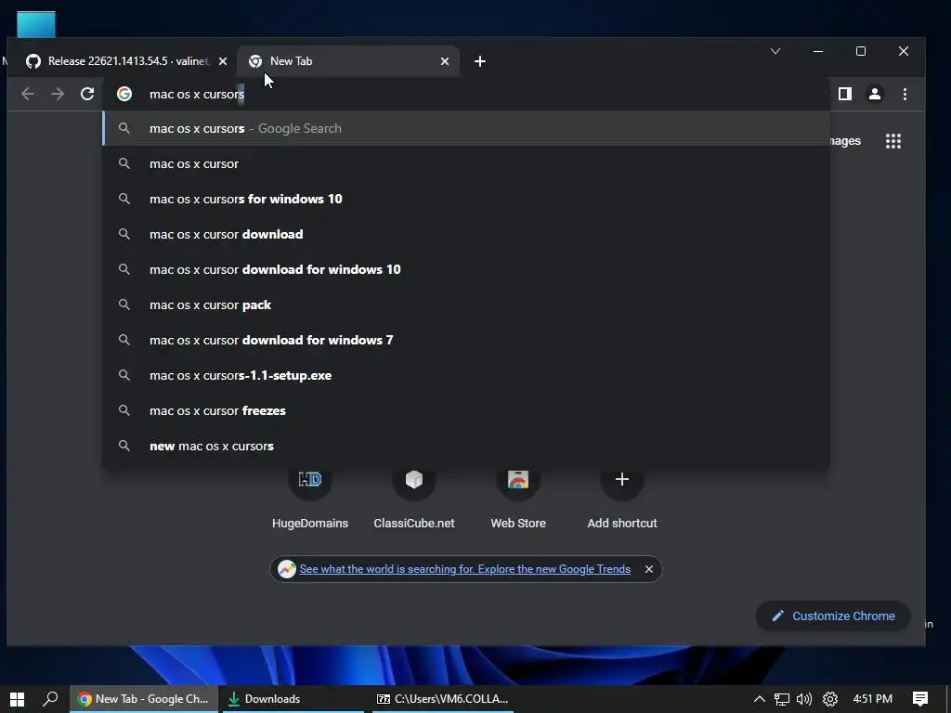Image resolution: width=951 pixels, height=713 pixels.
Task: Choose 'mac os x cursor download for windows 7'
Action: (466, 340)
